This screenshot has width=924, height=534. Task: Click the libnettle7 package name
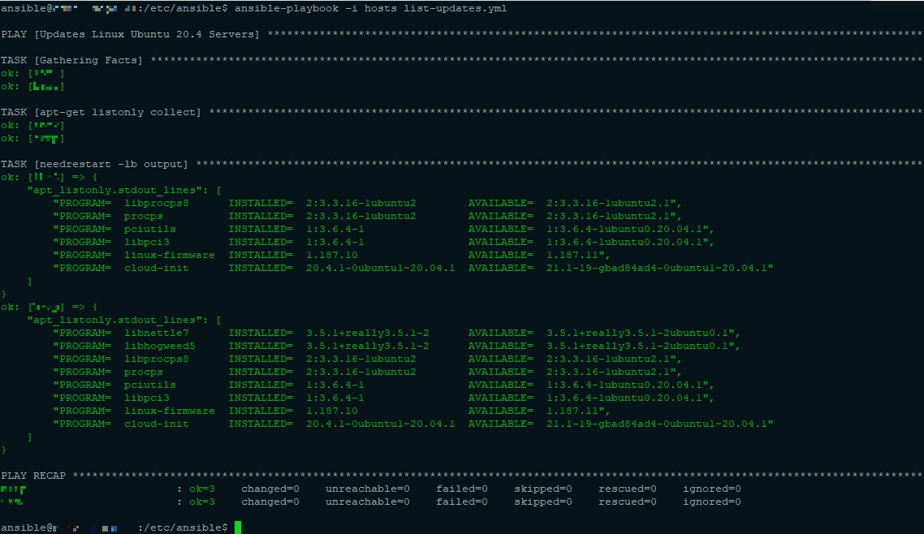pos(156,333)
